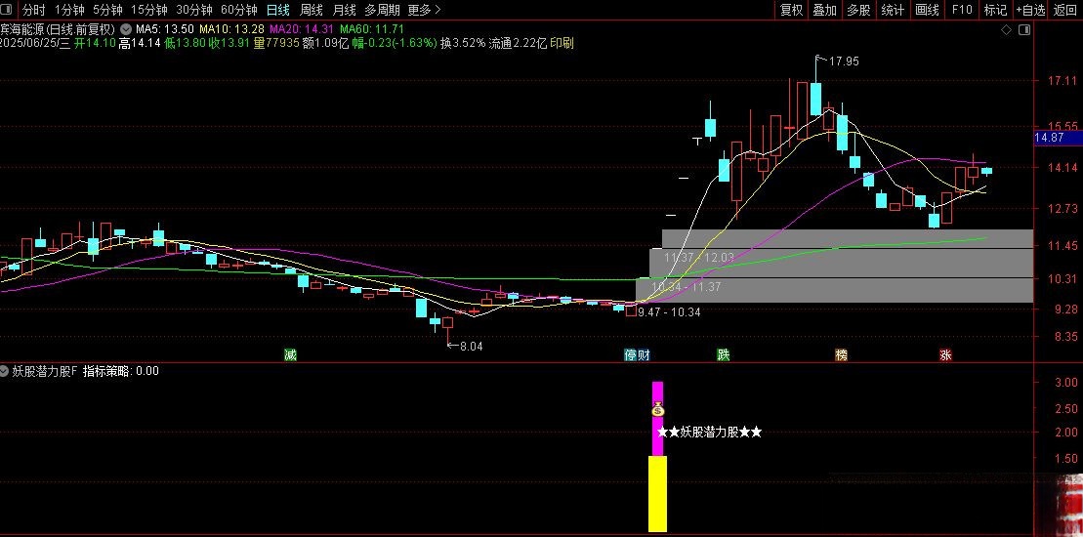This screenshot has height=537, width=1083.
Task: Click the diamond icon at chart top-right
Action: 1007,30
